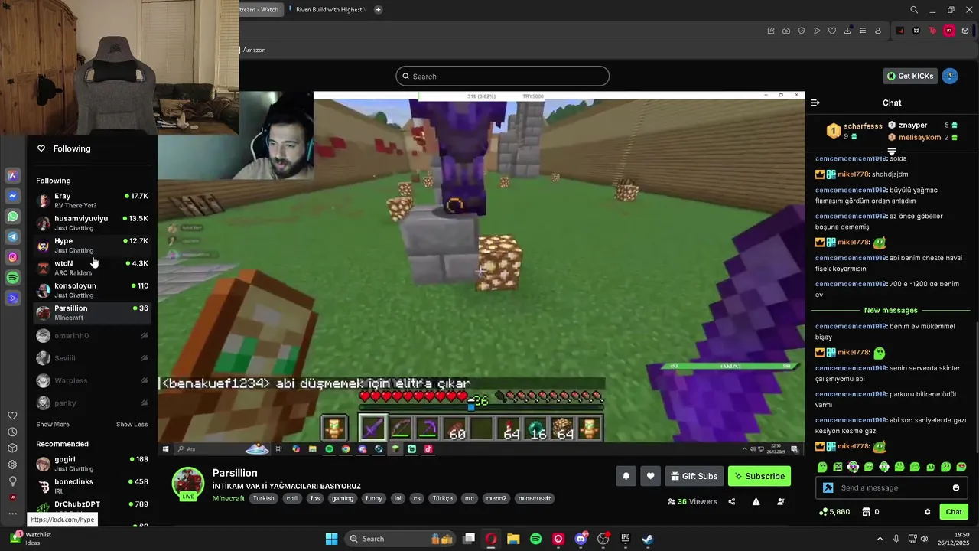Open the sidebar settings gear

(12, 465)
